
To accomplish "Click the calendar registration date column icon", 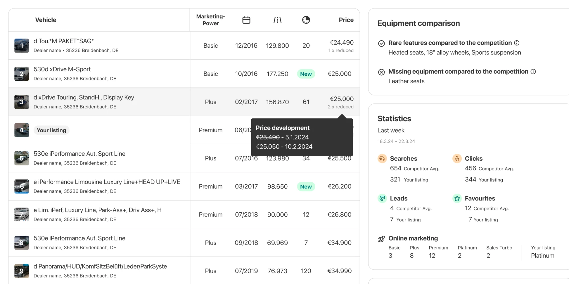I will pyautogui.click(x=246, y=20).
